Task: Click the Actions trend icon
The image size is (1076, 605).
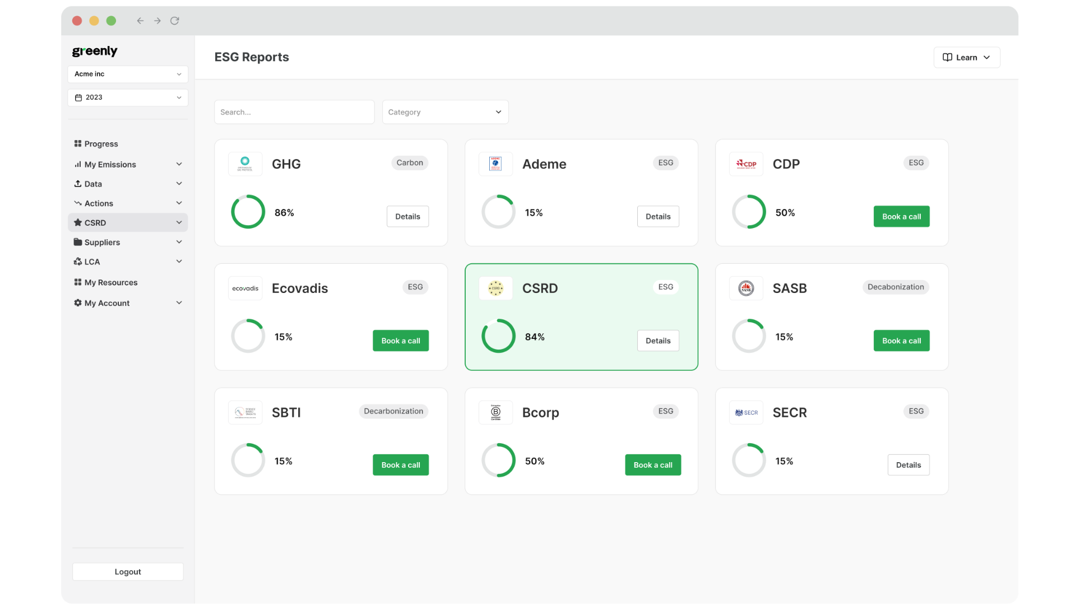Action: 78,203
